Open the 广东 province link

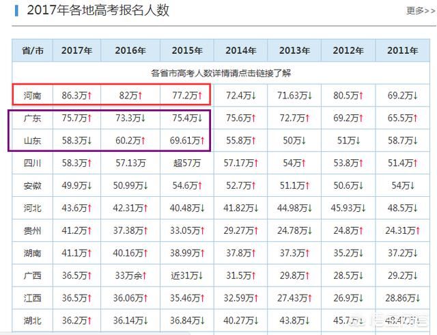coord(32,118)
